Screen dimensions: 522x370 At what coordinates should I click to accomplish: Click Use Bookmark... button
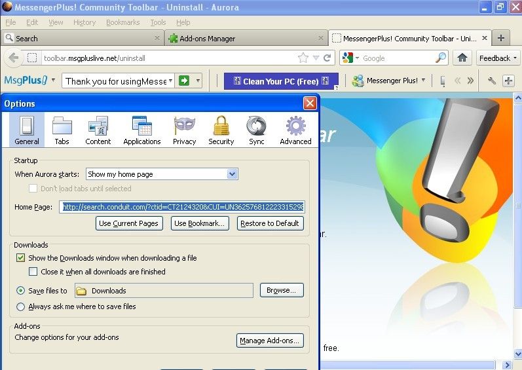coord(200,223)
